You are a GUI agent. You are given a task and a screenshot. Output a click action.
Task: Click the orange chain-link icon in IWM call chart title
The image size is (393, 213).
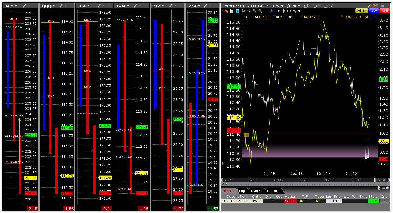click(376, 6)
